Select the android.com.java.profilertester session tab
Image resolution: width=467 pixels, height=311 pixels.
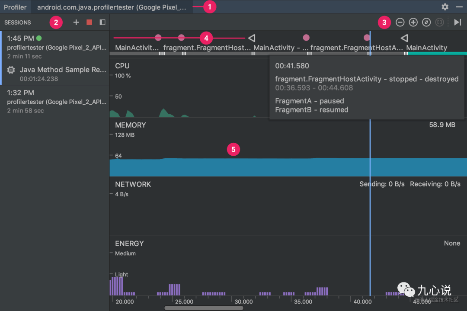(x=112, y=7)
